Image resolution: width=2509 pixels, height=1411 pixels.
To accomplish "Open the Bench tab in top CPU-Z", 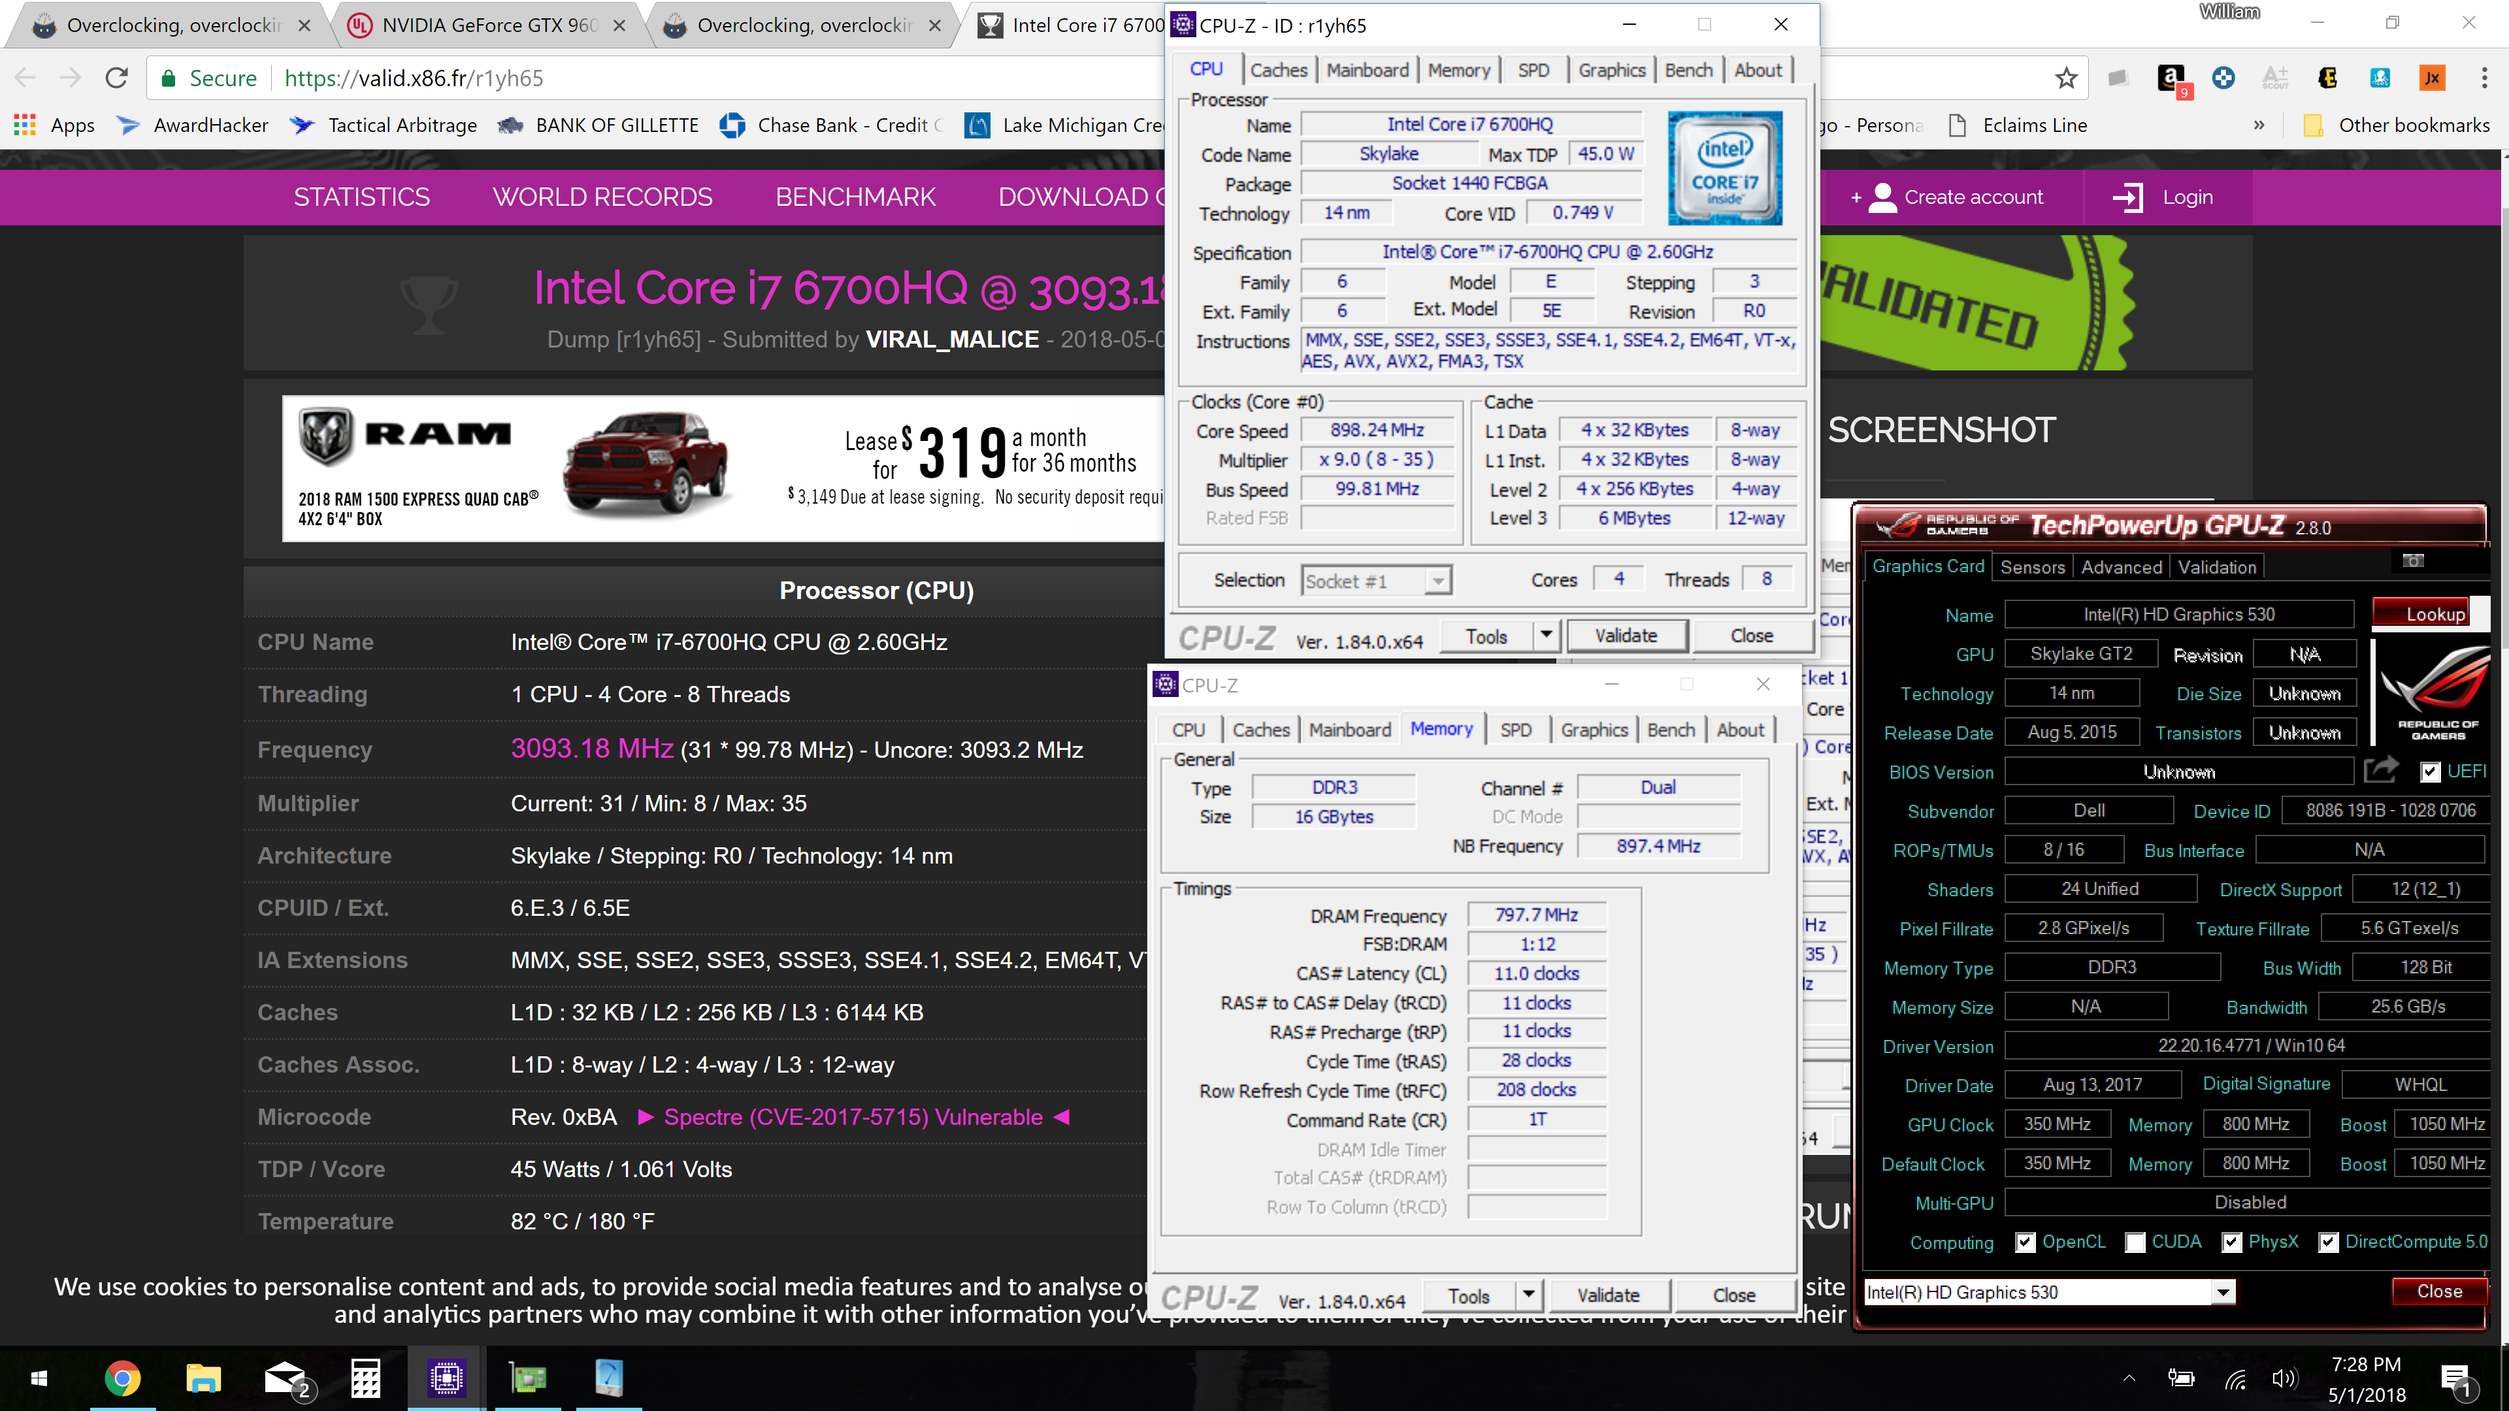I will (1688, 70).
